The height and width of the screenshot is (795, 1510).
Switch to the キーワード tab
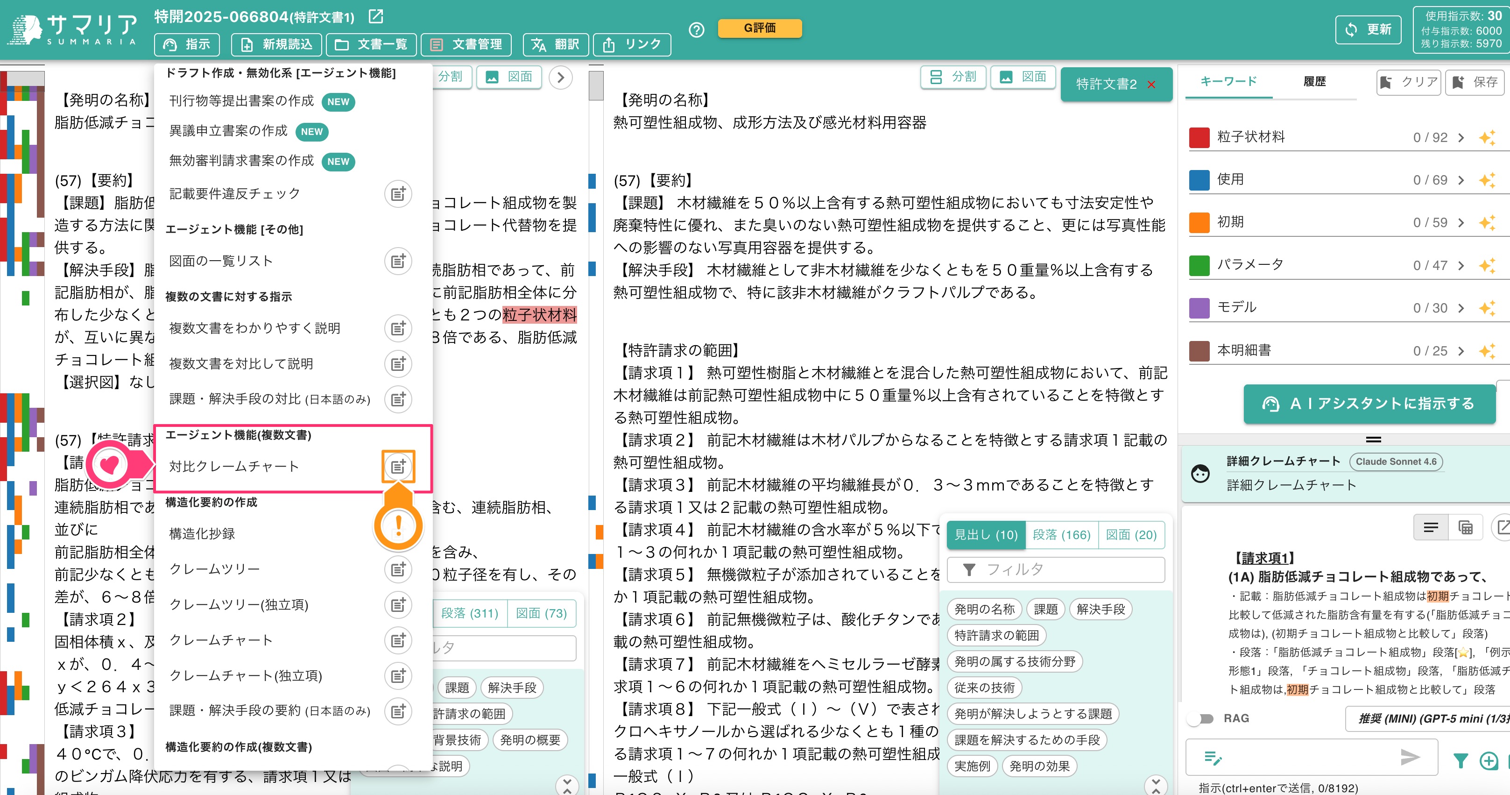pyautogui.click(x=1228, y=81)
